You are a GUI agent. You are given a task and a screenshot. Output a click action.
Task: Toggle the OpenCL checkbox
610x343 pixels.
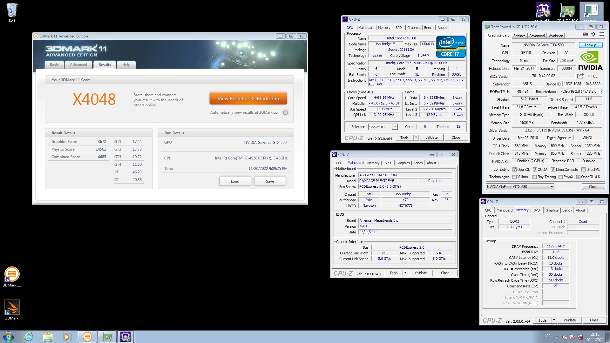click(514, 170)
